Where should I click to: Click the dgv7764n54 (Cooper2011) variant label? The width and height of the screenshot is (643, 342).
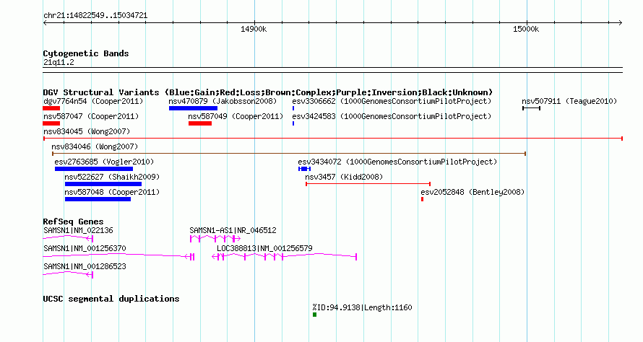[93, 101]
